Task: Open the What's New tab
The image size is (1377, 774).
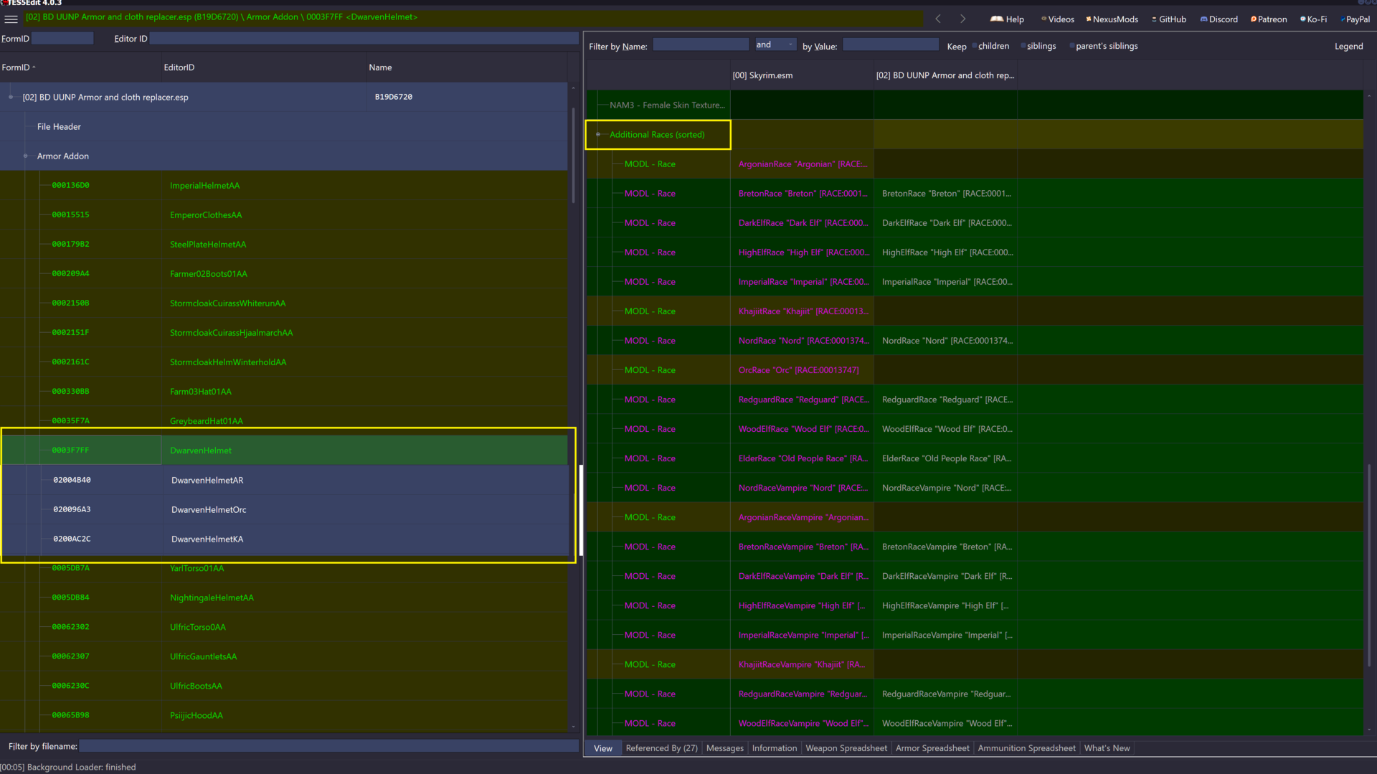Action: coord(1107,748)
